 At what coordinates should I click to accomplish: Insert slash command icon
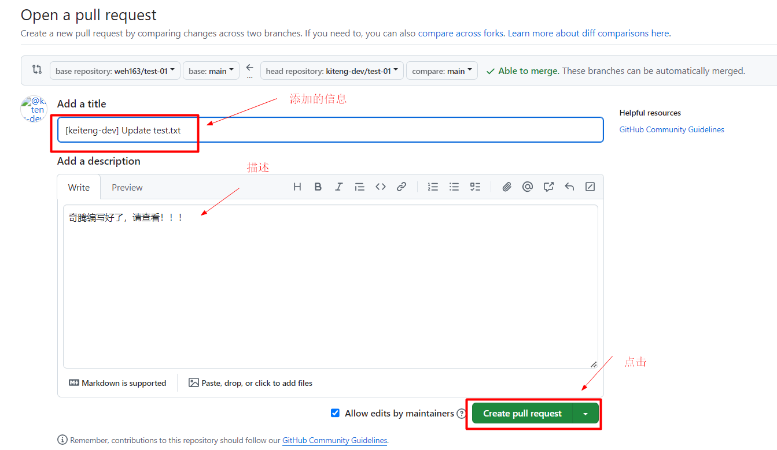(590, 187)
